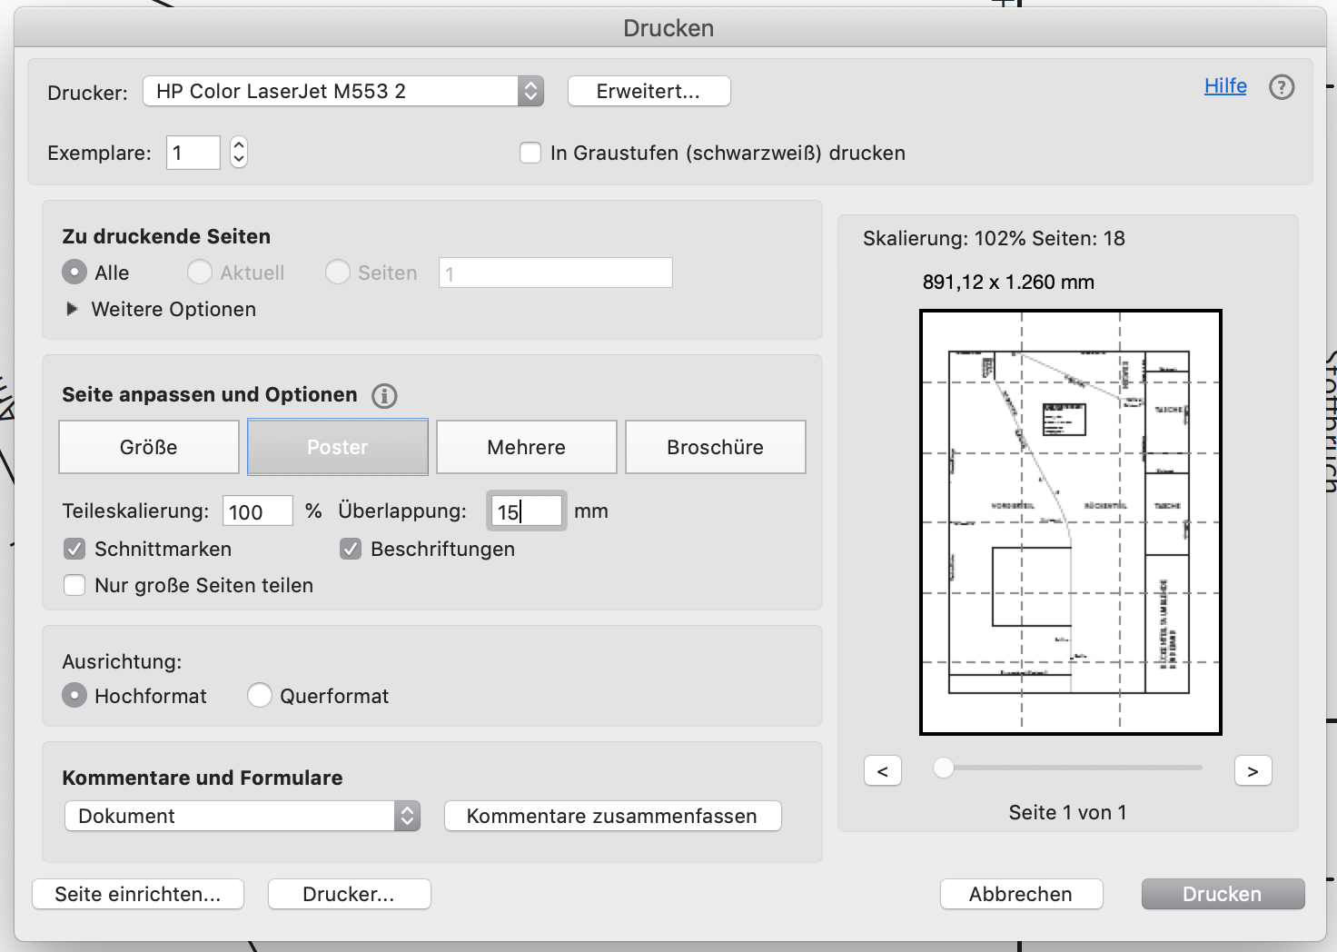Select Hochformat orientation
Image resolution: width=1337 pixels, height=952 pixels.
pos(74,696)
